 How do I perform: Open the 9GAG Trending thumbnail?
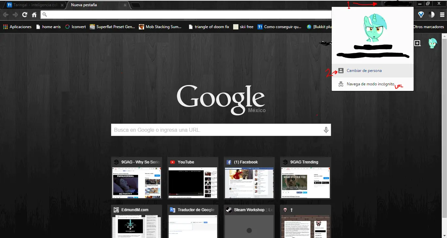coord(306,178)
